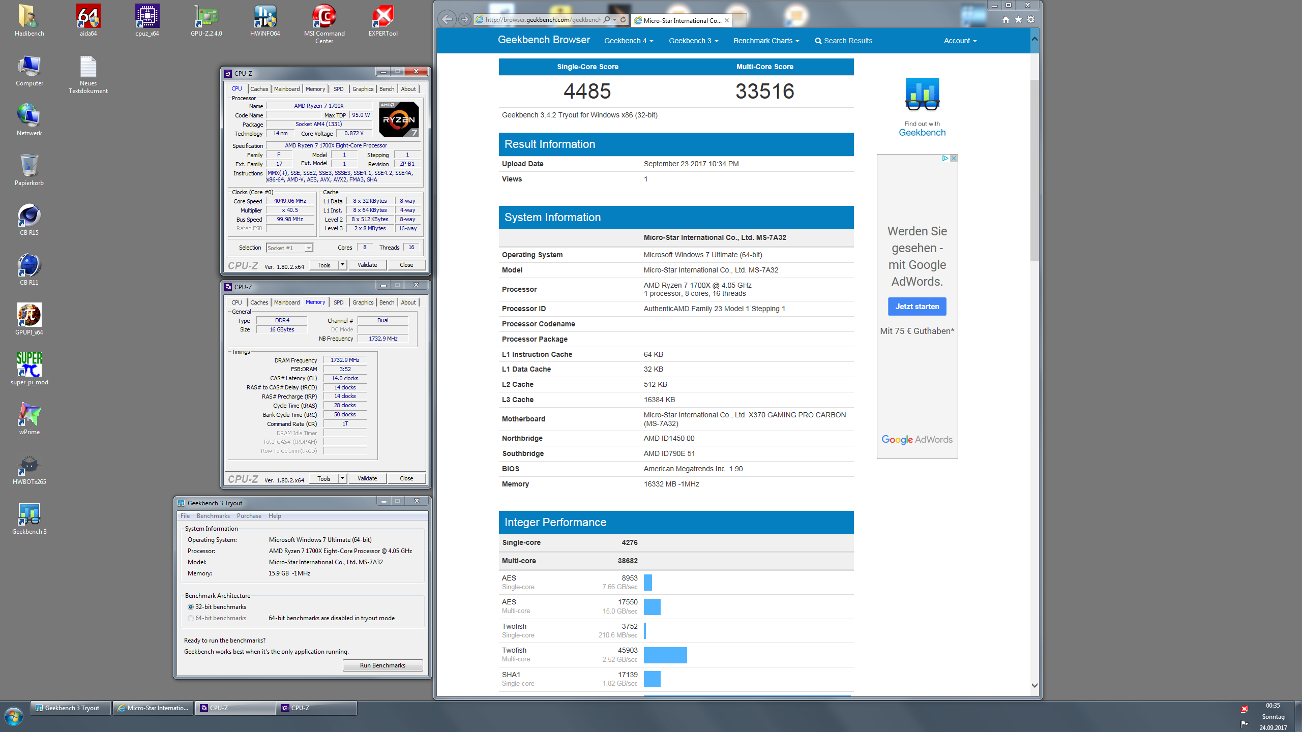Click the scrollbar down arrow in browser
The height and width of the screenshot is (732, 1302).
(1034, 685)
